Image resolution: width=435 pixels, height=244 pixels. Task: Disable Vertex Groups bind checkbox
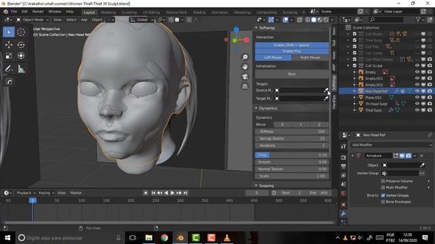tap(383, 195)
